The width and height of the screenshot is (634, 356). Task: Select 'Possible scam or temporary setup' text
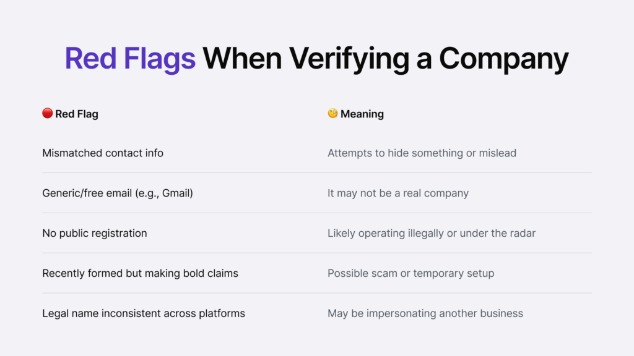tap(410, 273)
